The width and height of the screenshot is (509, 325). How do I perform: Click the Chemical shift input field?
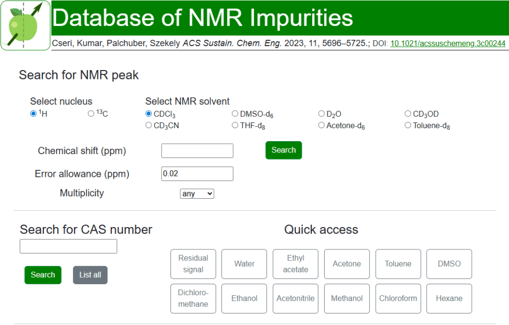197,151
